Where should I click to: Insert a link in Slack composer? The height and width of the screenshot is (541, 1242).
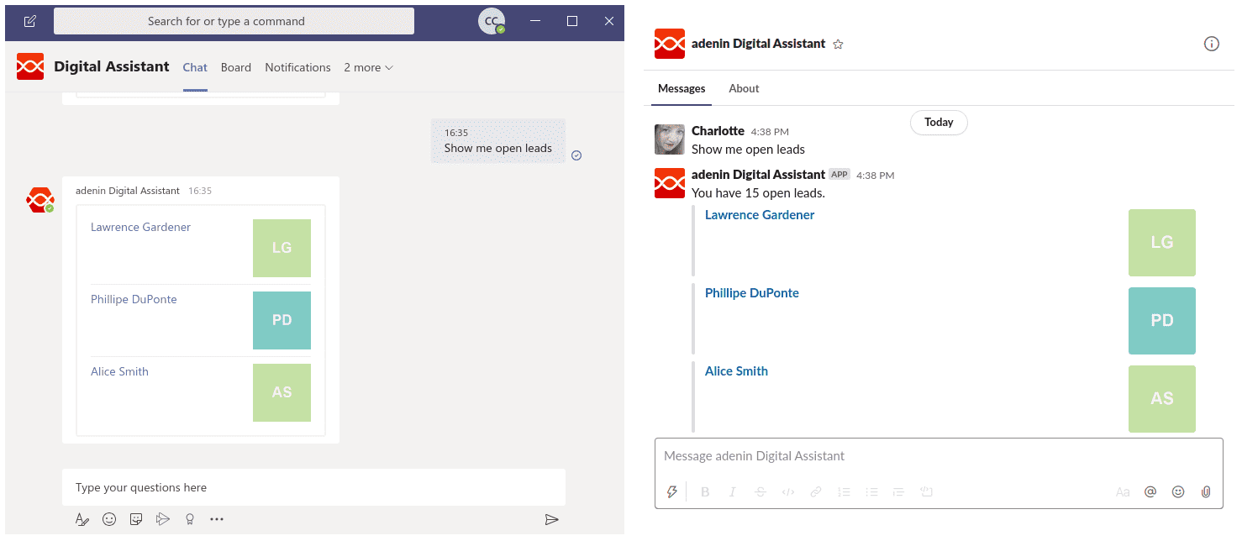[816, 492]
